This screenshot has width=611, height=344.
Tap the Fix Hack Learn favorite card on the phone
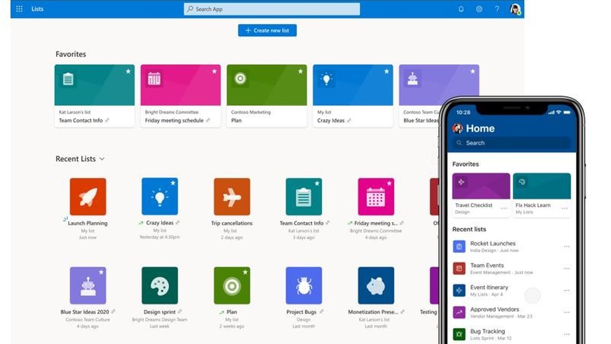point(542,195)
